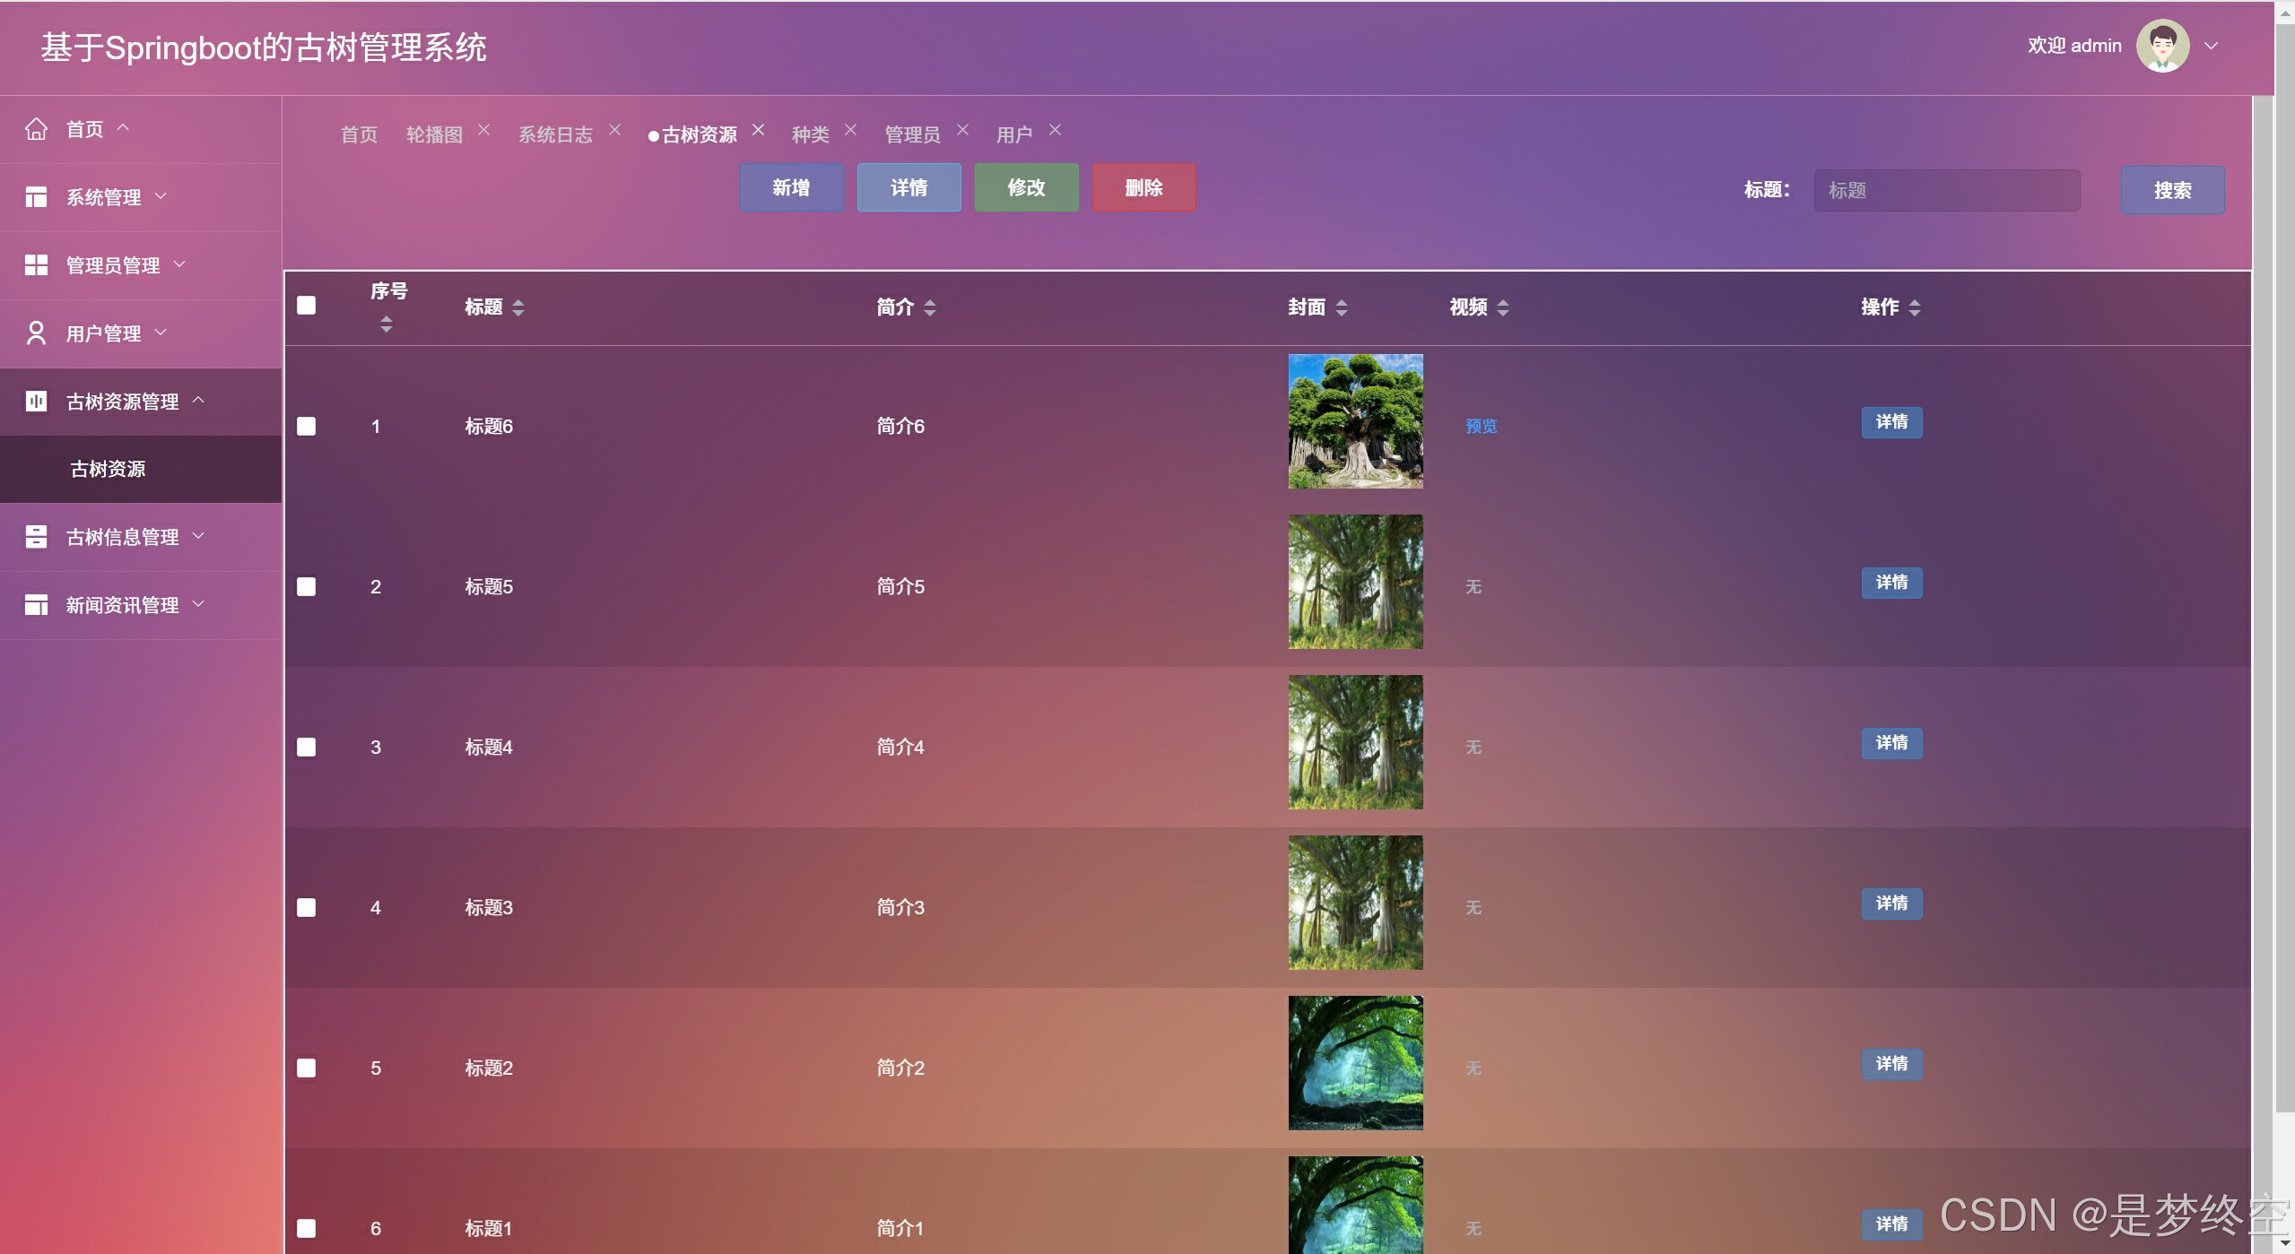Expand the 管理员管理 menu
Screen dimensions: 2295x1254
click(179, 264)
